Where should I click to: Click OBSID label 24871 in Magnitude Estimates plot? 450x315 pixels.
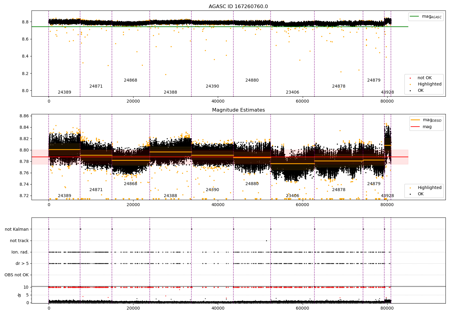pos(96,190)
